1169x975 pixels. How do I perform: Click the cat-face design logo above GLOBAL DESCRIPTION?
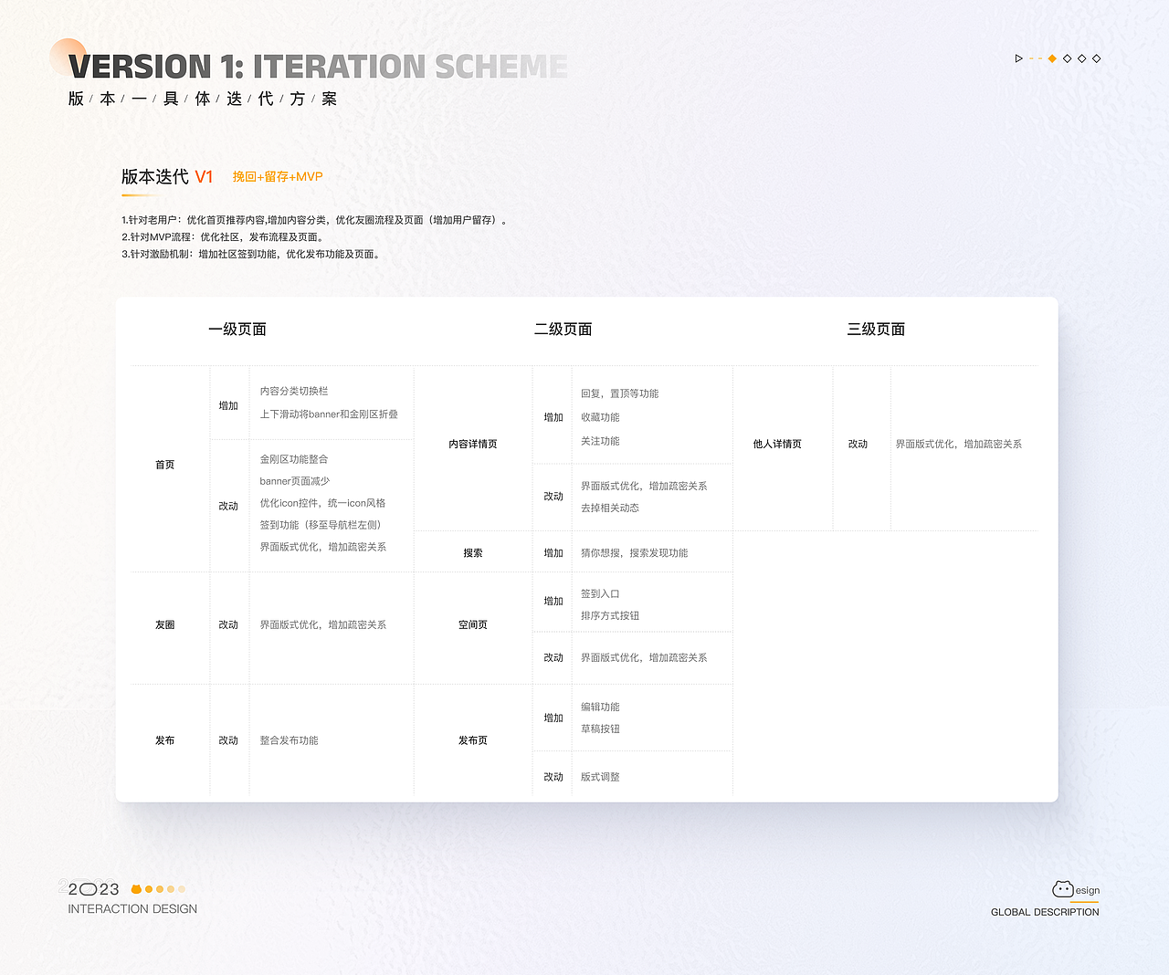(1063, 889)
